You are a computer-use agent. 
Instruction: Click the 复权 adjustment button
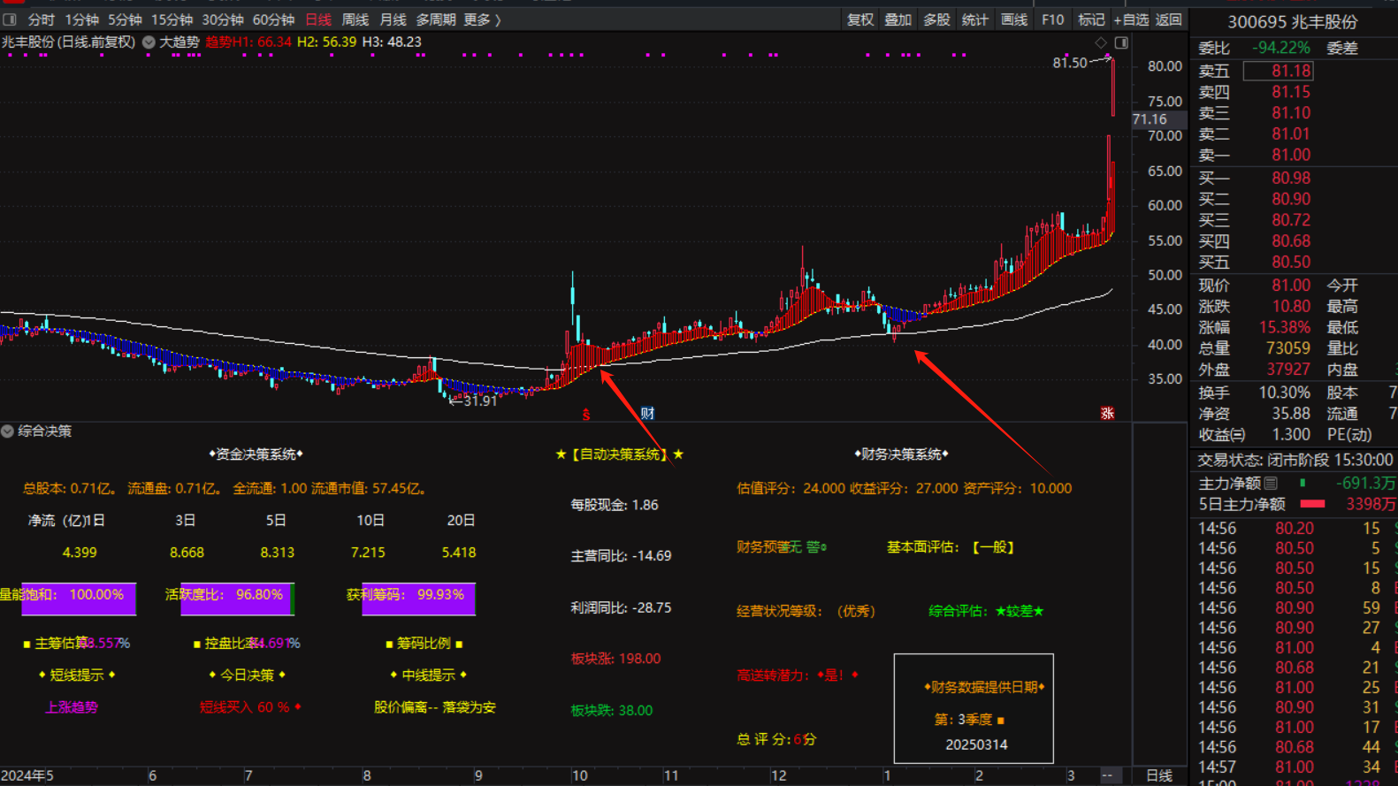[859, 19]
